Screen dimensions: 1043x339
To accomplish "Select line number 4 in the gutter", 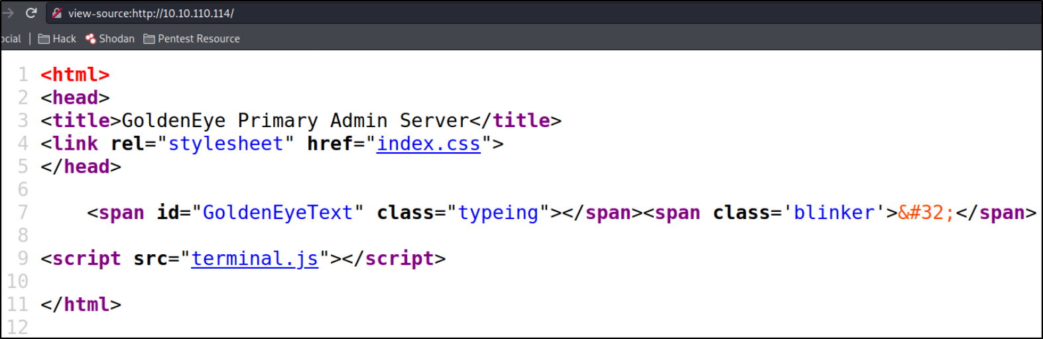I will point(23,144).
